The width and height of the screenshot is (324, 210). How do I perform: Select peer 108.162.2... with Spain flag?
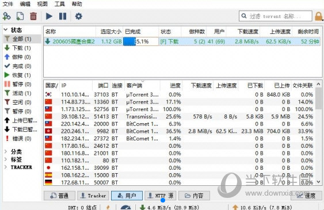pyautogui.click(x=180, y=175)
